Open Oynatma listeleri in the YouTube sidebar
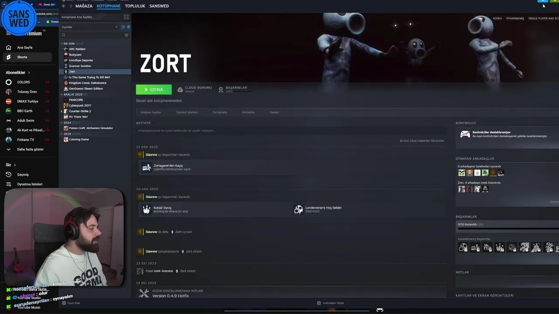 tap(27, 184)
